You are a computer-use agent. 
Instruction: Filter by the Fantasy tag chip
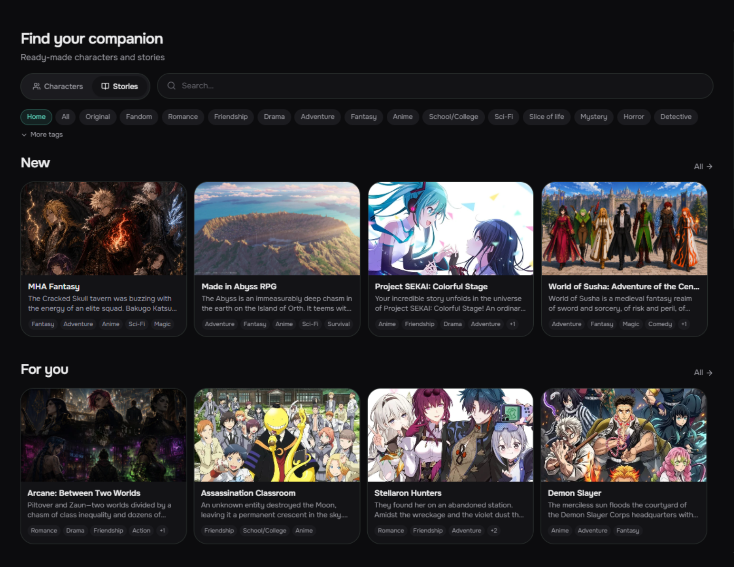click(x=363, y=117)
